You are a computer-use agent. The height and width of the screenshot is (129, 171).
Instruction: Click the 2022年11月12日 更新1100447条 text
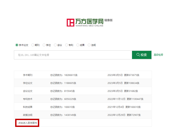coord(126,99)
